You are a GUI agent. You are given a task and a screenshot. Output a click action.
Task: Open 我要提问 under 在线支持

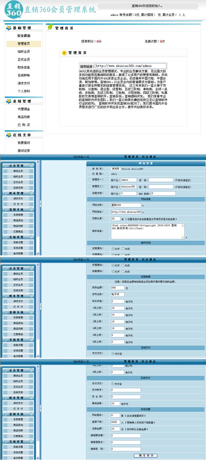[24, 143]
